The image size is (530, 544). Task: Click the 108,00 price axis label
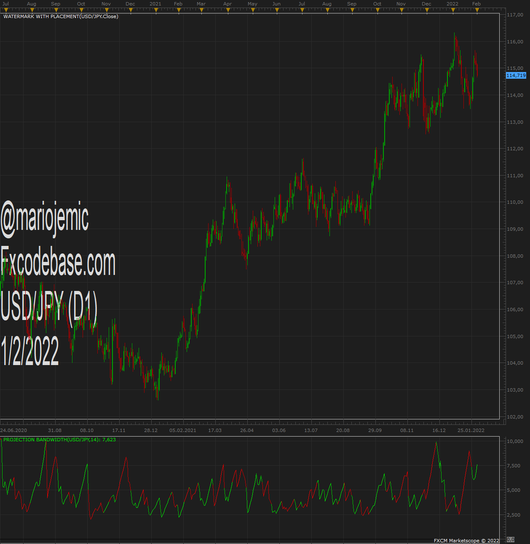[515, 256]
